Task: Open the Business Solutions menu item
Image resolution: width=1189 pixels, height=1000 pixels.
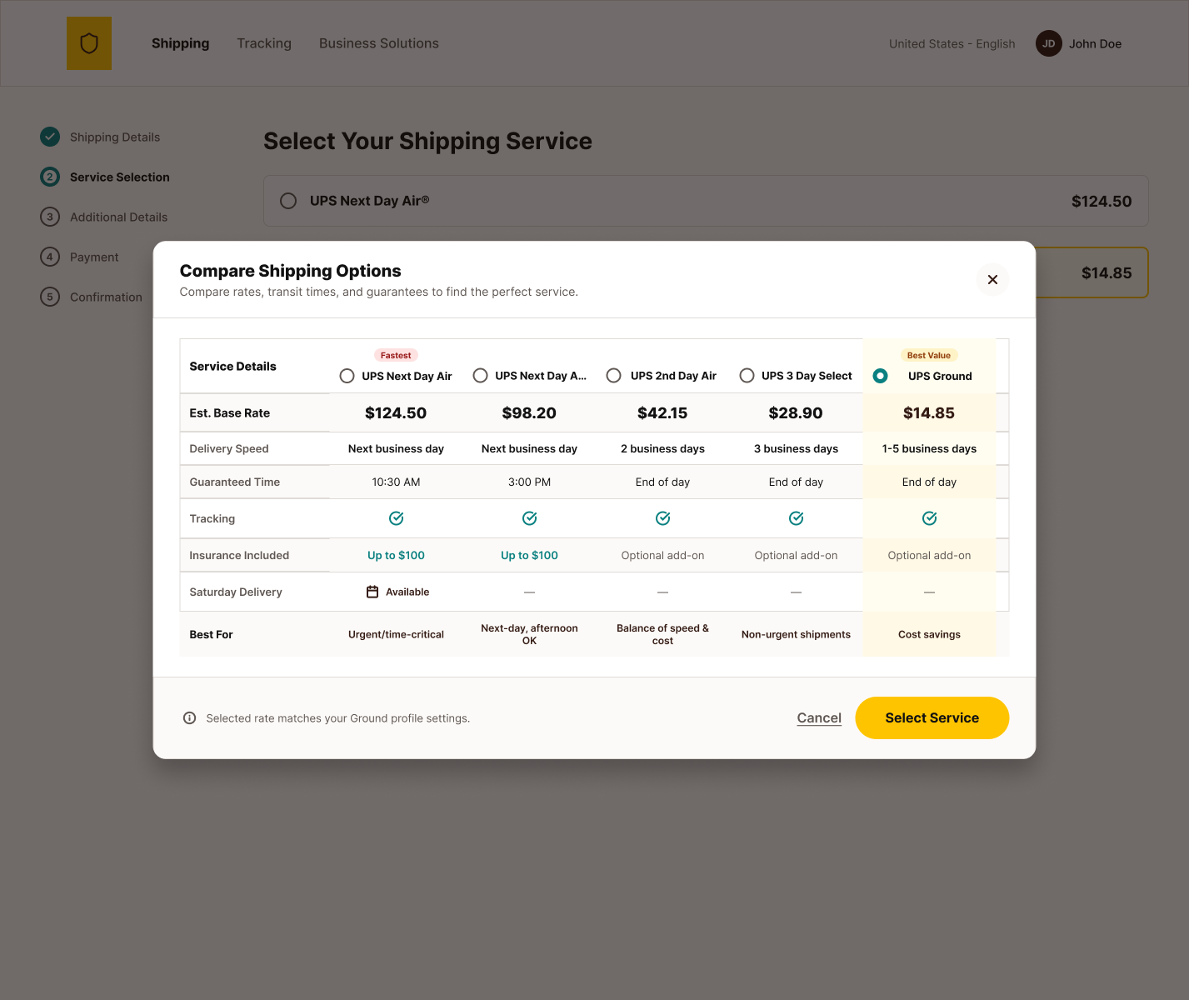Action: [379, 43]
